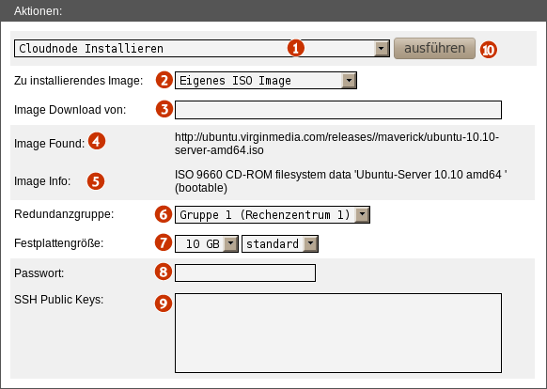Click the SSH Public Keys text area

(338, 333)
